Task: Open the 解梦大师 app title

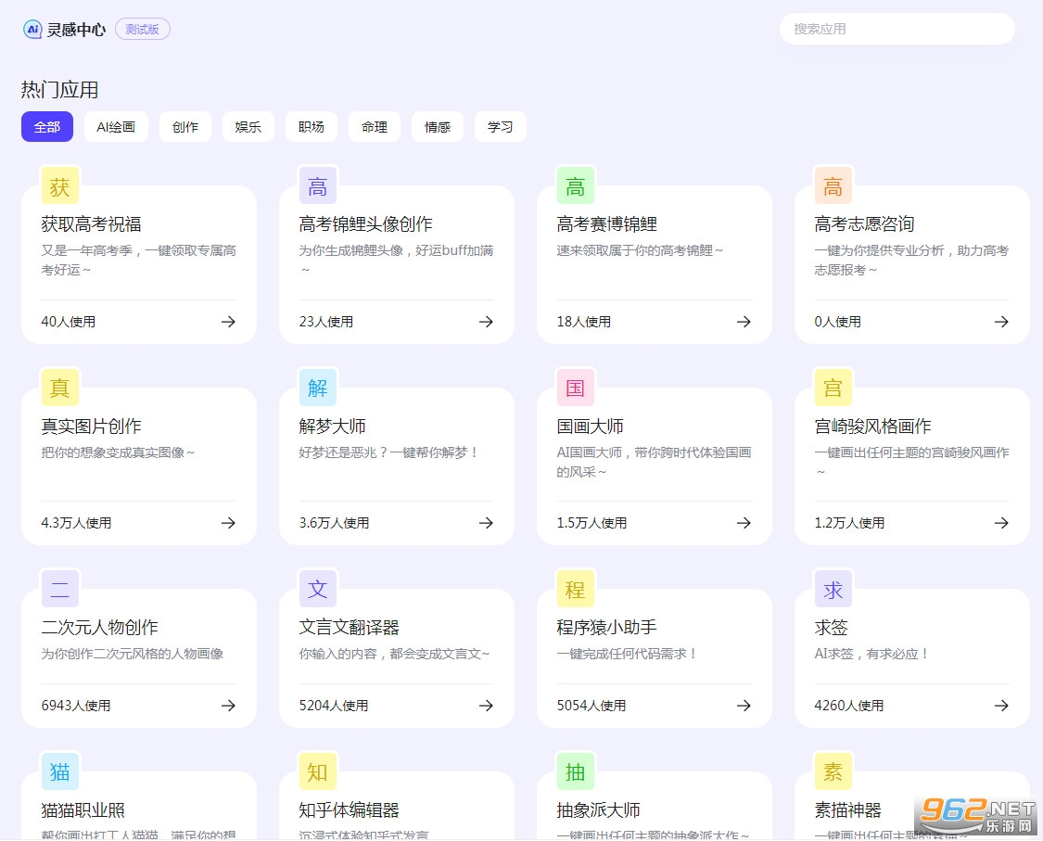Action: (333, 426)
